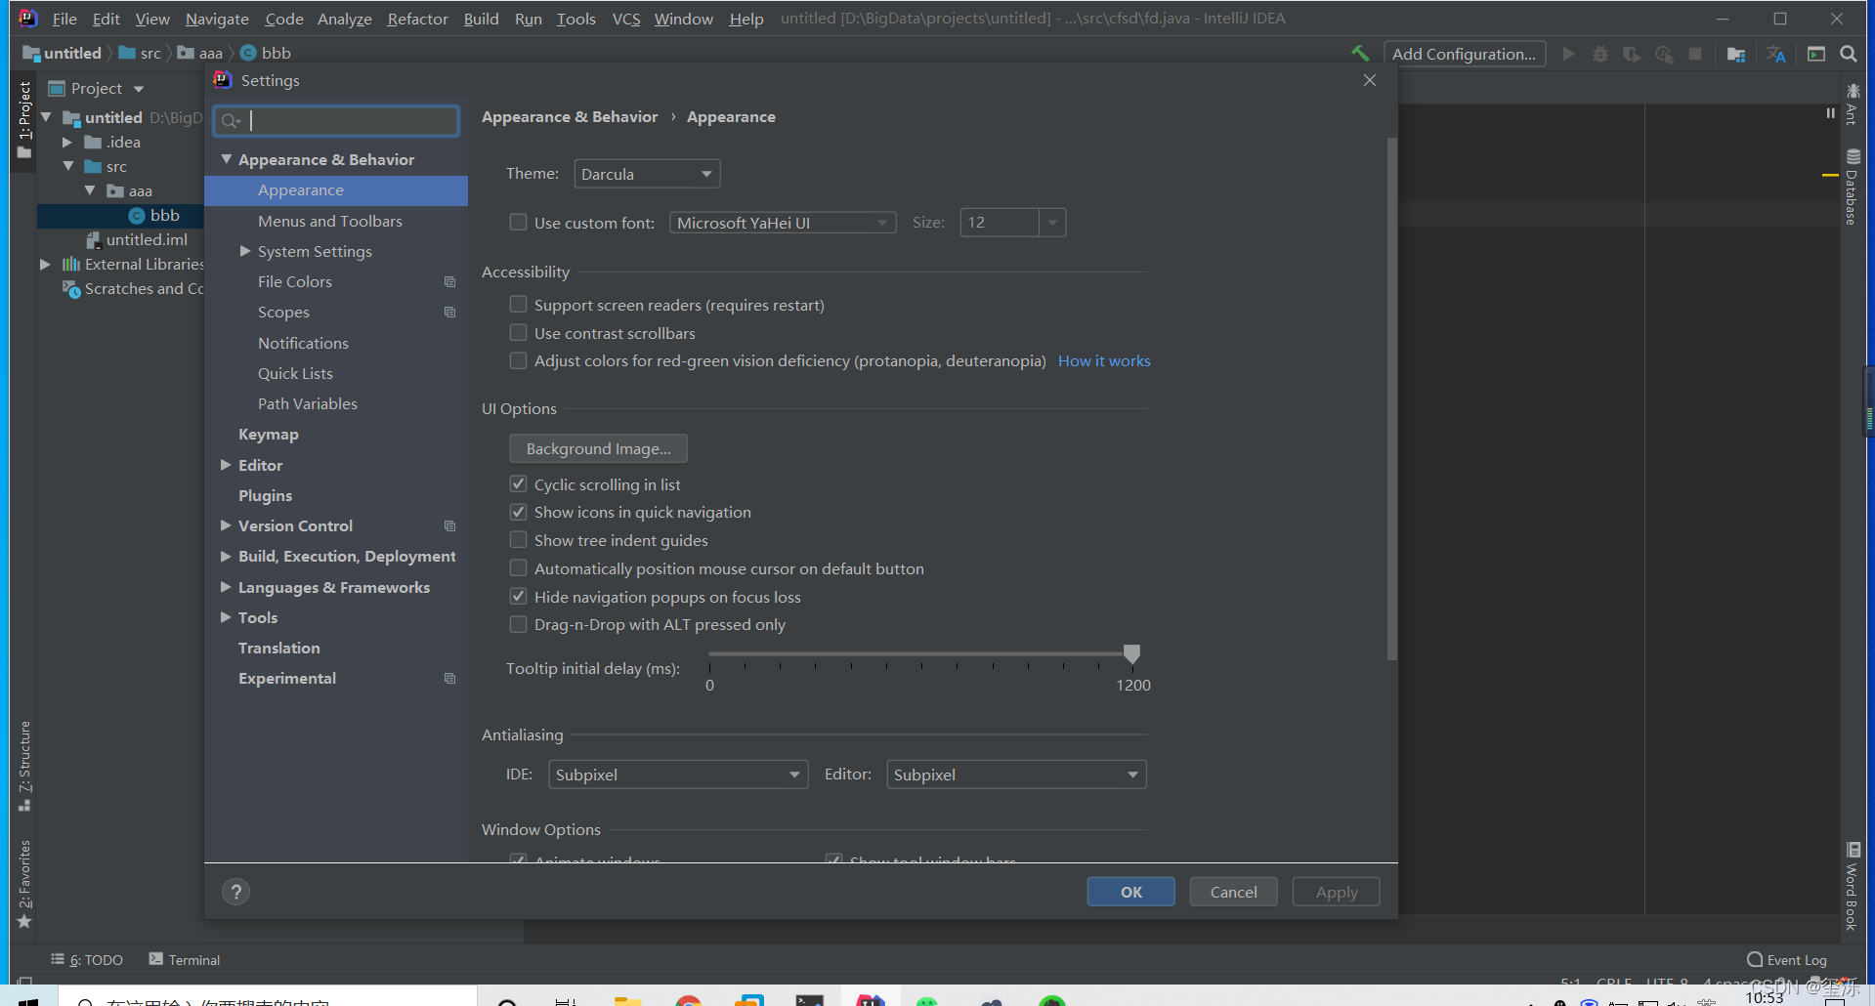
Task: Enable Support screen readers checkbox
Action: point(519,305)
